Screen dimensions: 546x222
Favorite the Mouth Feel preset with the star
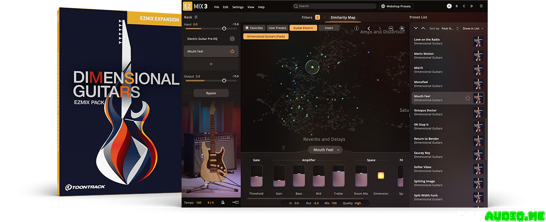[467, 98]
